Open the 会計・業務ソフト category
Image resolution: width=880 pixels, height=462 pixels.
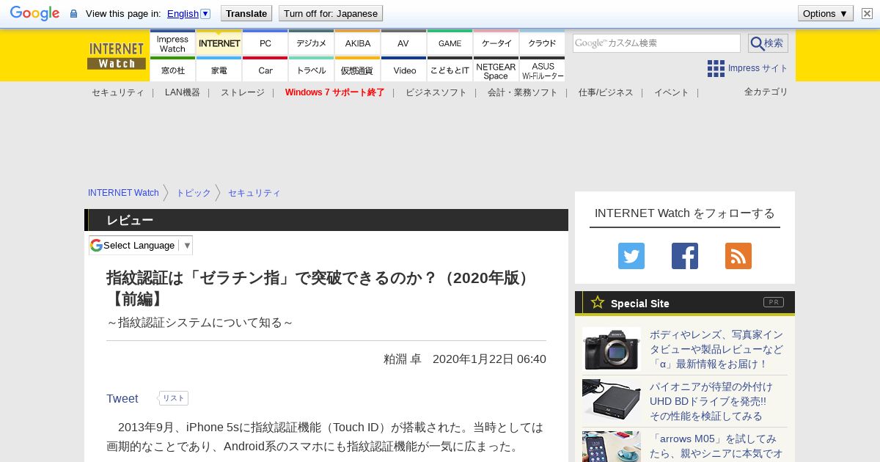(522, 92)
